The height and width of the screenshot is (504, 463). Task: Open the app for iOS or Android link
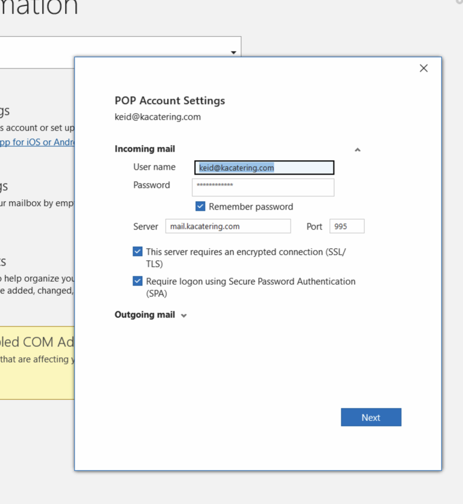coord(37,142)
